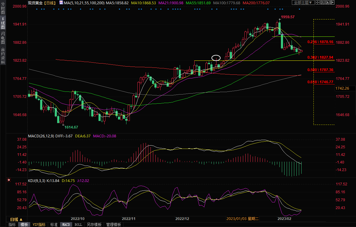The image size is (356, 227).
Task: Expand the 日线 period selector
Action: tap(16, 219)
